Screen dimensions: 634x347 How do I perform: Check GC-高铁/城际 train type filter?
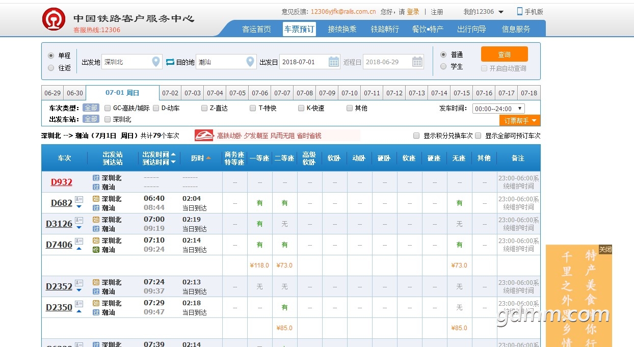coord(108,108)
